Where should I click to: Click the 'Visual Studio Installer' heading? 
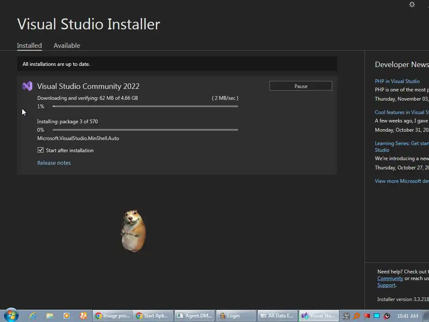click(89, 24)
